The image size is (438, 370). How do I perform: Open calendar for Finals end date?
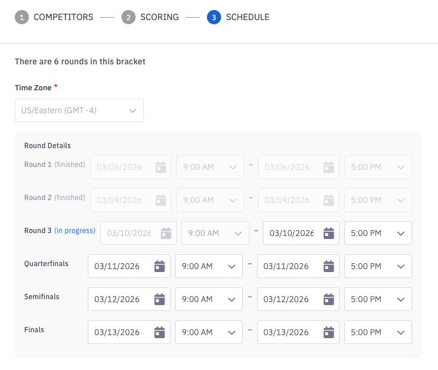[x=329, y=332]
